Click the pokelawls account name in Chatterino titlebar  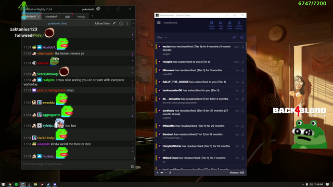[88, 9]
